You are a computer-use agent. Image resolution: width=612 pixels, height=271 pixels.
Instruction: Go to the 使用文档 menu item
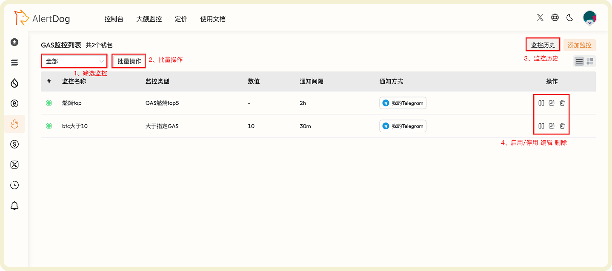pos(212,19)
